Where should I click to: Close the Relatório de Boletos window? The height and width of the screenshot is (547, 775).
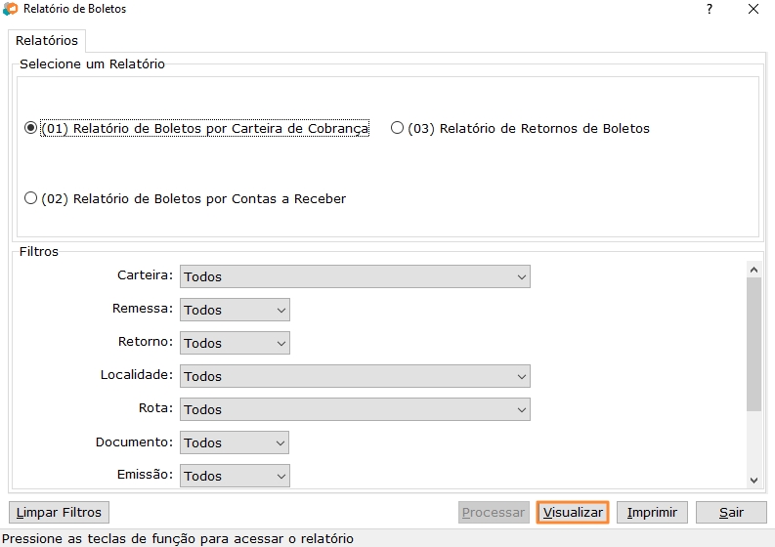point(753,9)
